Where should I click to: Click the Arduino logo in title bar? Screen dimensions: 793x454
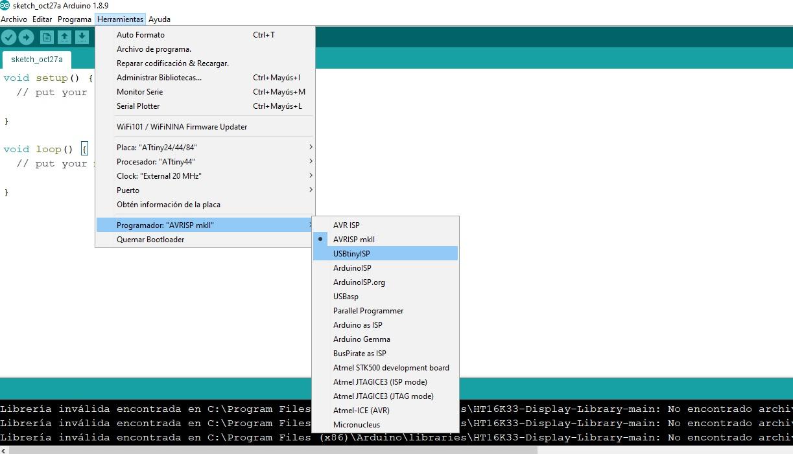5,6
